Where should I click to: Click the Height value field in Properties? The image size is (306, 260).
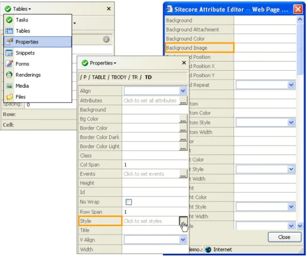pos(155,183)
